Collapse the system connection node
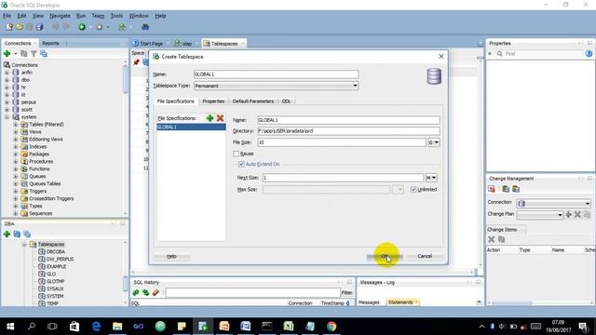This screenshot has height=335, width=596. (x=7, y=117)
